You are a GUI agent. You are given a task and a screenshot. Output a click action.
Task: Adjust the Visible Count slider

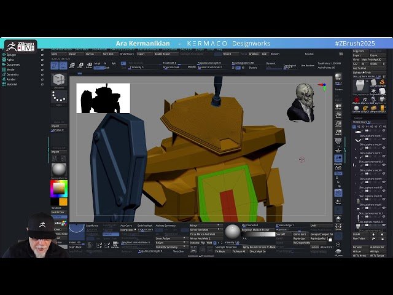click(x=369, y=122)
